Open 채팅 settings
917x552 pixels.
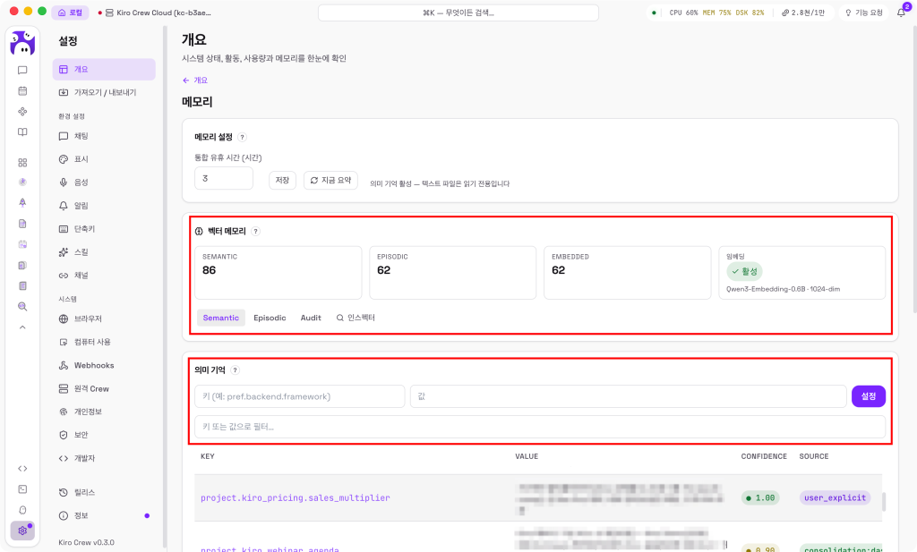[x=104, y=136]
